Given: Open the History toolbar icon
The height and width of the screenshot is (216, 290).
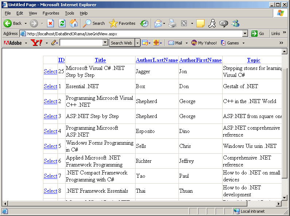Looking at the screenshot, I should (144, 23).
